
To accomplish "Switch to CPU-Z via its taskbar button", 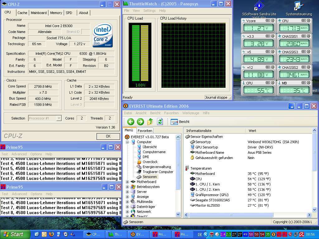I will [94, 234].
